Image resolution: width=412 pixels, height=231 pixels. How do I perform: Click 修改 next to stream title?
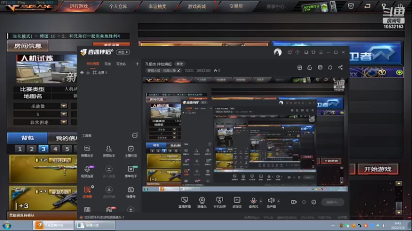coord(180,64)
